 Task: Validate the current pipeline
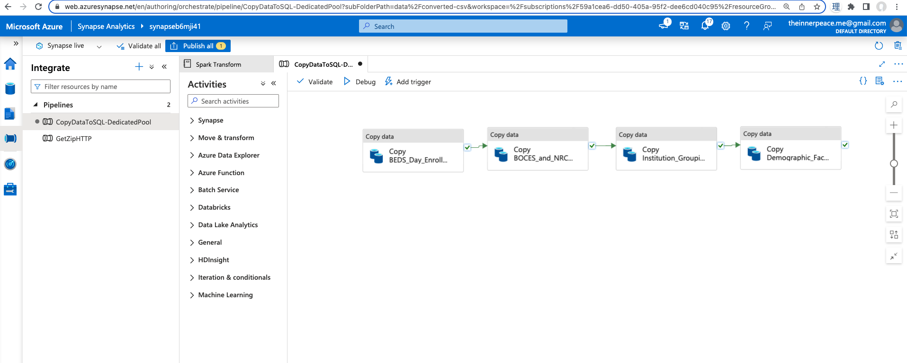tap(314, 82)
